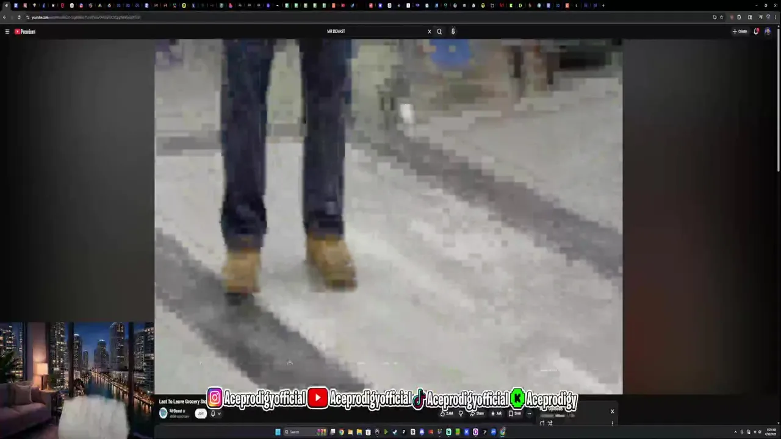Open more actions ellipsis under video
The image size is (781, 439).
click(529, 413)
